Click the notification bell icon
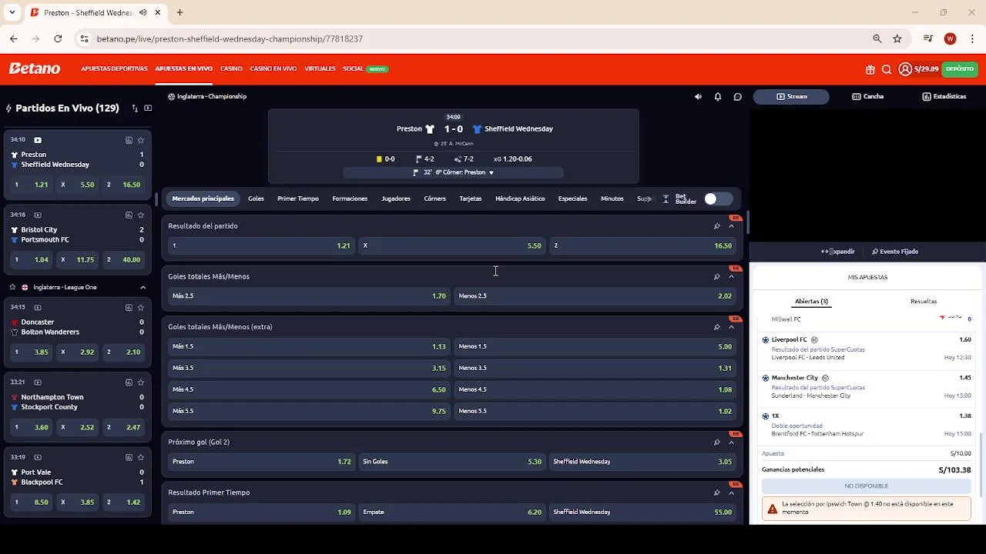This screenshot has height=554, width=986. pyautogui.click(x=718, y=97)
